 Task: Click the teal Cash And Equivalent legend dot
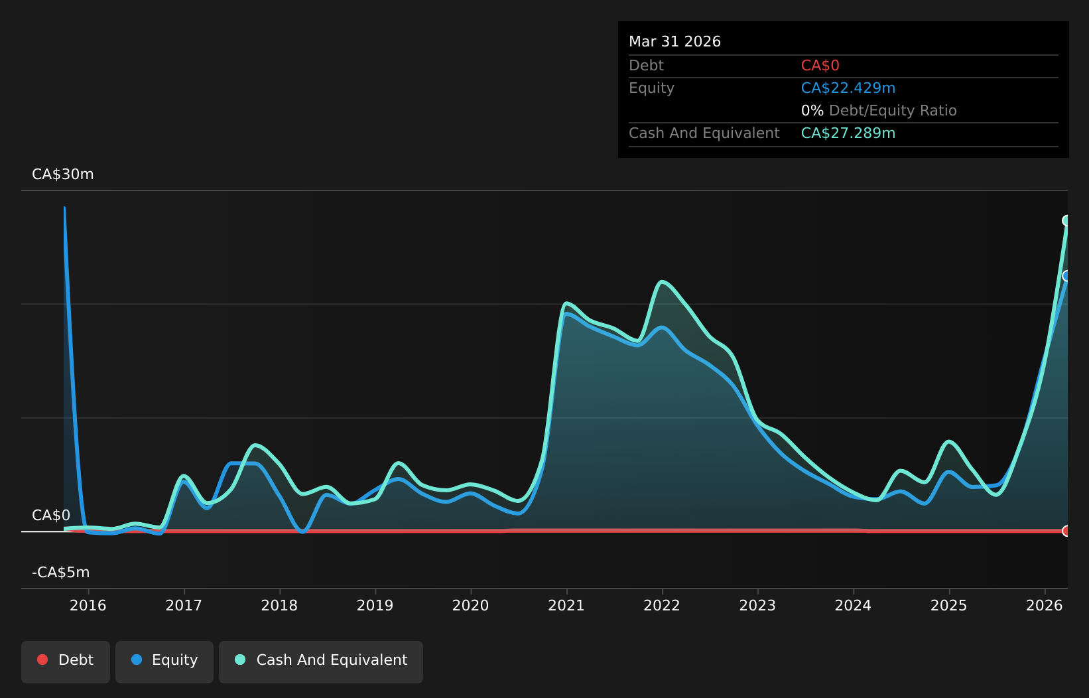240,660
